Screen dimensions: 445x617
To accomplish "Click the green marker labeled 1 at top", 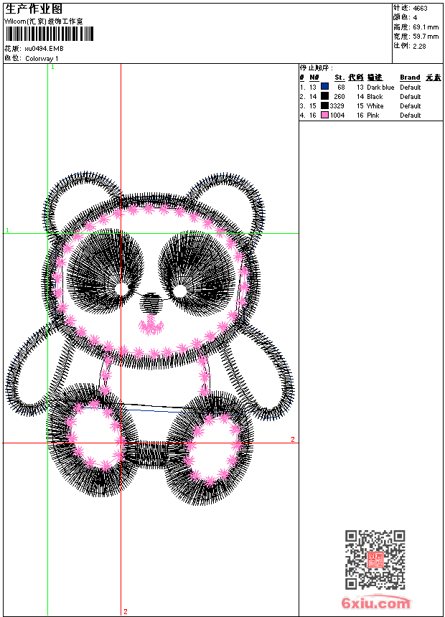I will (52, 67).
